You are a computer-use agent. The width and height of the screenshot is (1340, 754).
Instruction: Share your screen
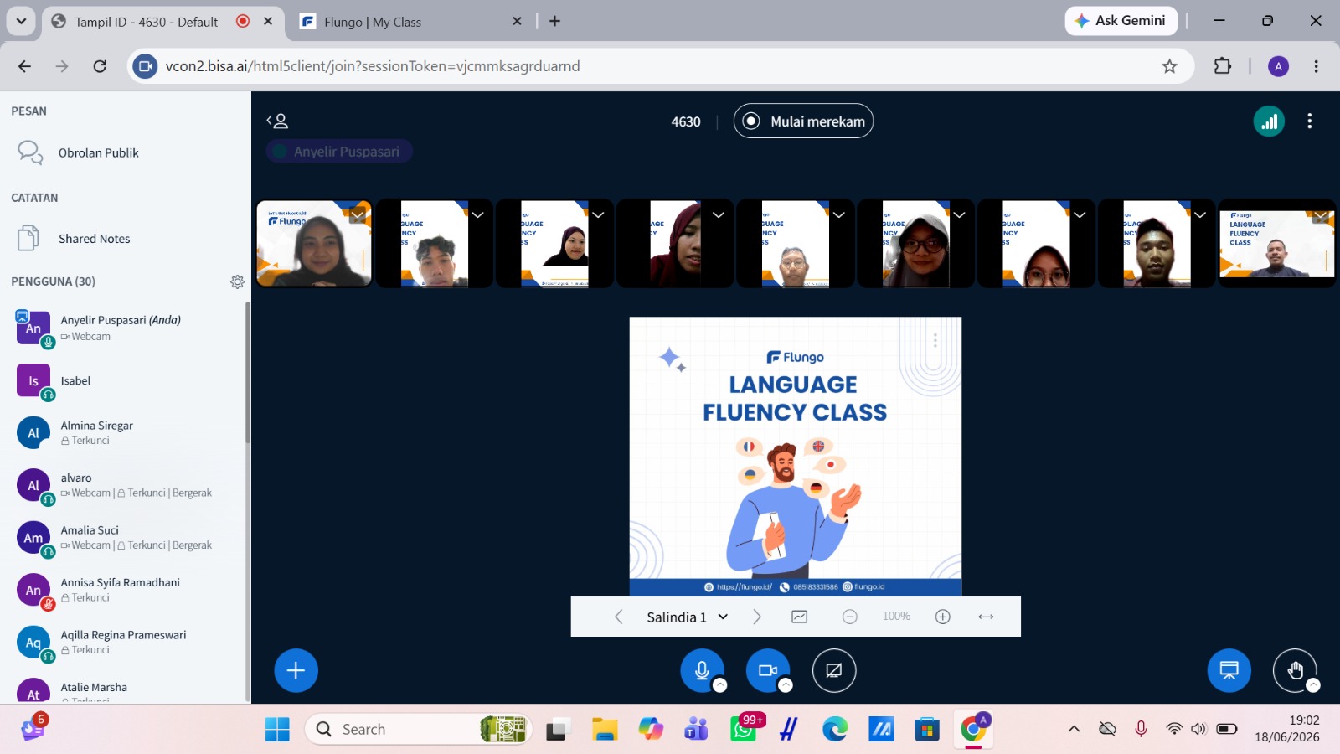pyautogui.click(x=834, y=670)
